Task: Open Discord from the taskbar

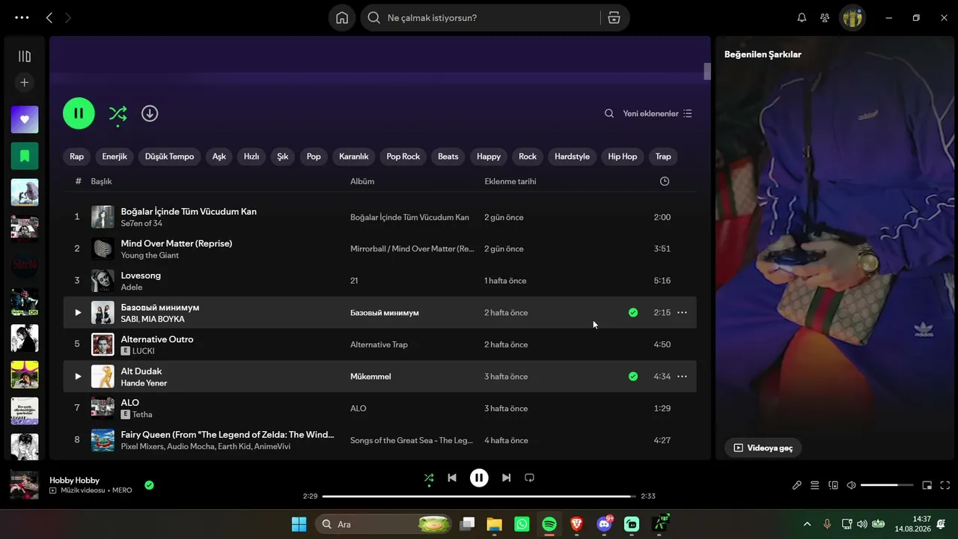Action: pos(604,524)
